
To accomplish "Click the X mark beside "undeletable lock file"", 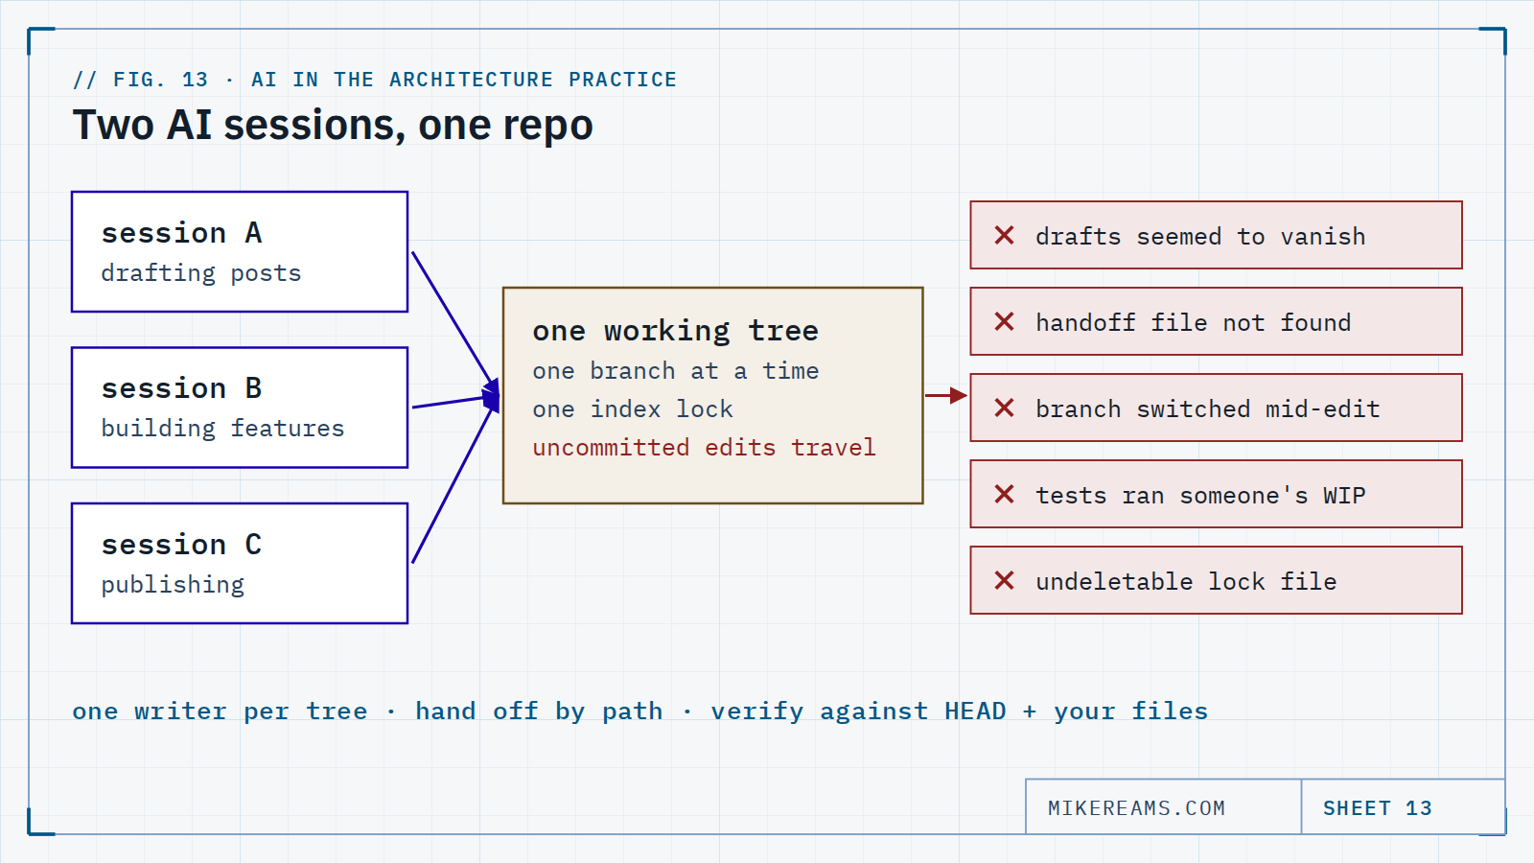I will click(x=1004, y=580).
